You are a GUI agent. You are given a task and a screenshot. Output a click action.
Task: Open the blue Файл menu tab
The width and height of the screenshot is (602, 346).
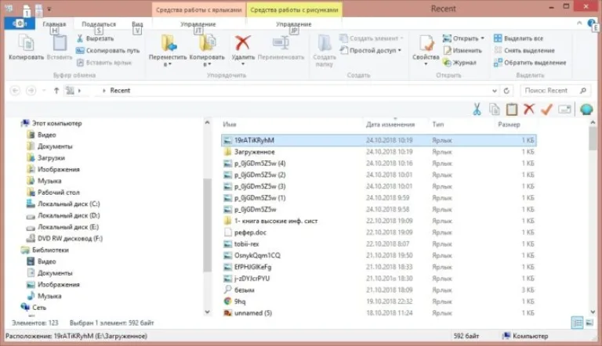pos(20,23)
